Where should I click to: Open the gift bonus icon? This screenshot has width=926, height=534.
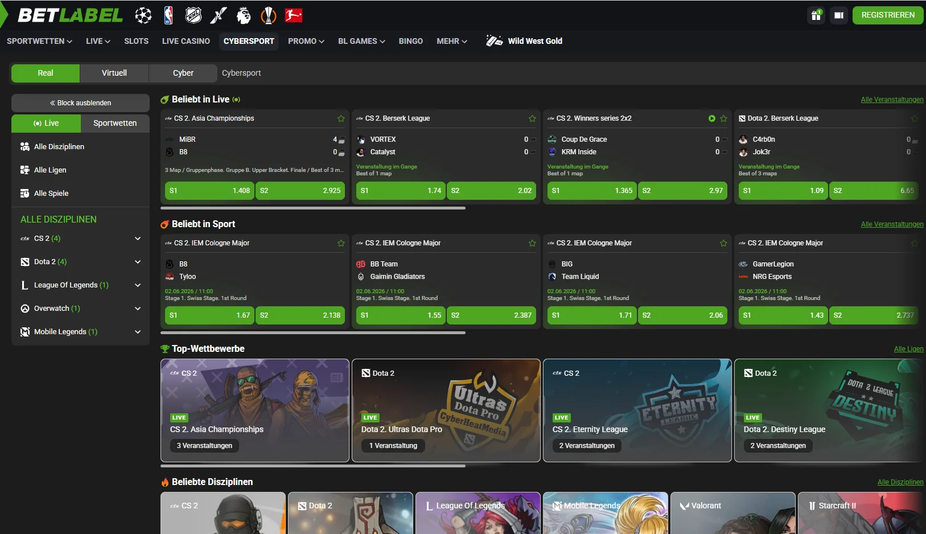tap(816, 15)
